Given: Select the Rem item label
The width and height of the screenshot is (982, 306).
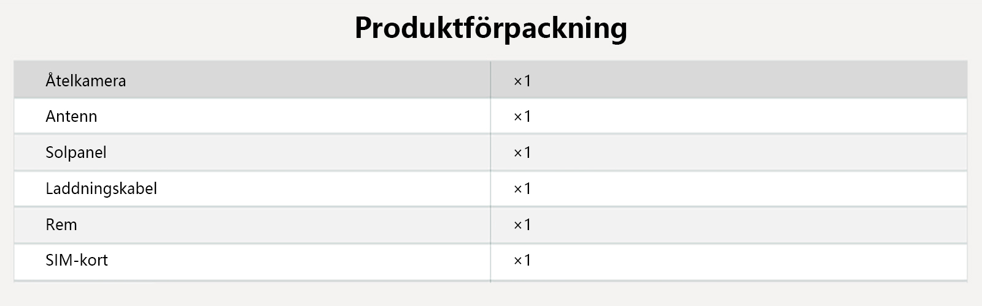Looking at the screenshot, I should 61,225.
